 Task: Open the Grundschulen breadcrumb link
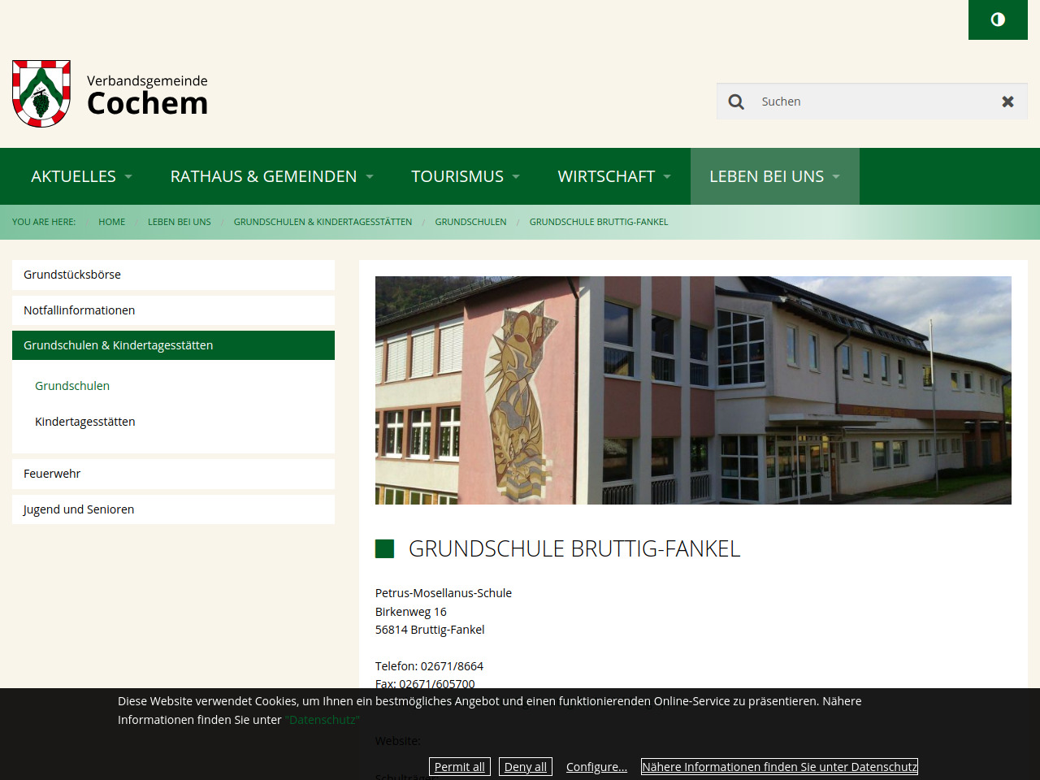click(x=470, y=222)
